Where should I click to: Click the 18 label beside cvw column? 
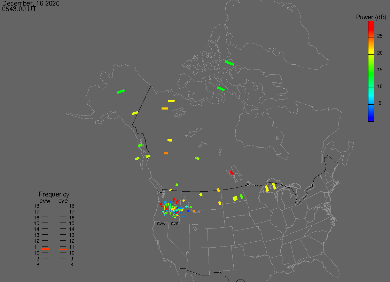click(37, 206)
